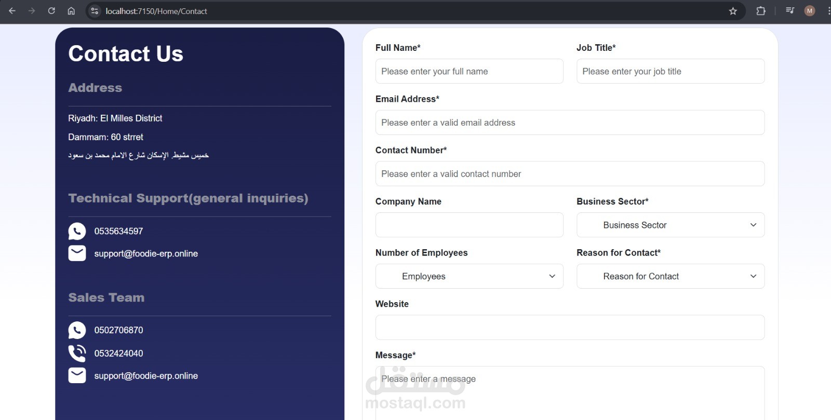Click the Contact Us heading

126,53
